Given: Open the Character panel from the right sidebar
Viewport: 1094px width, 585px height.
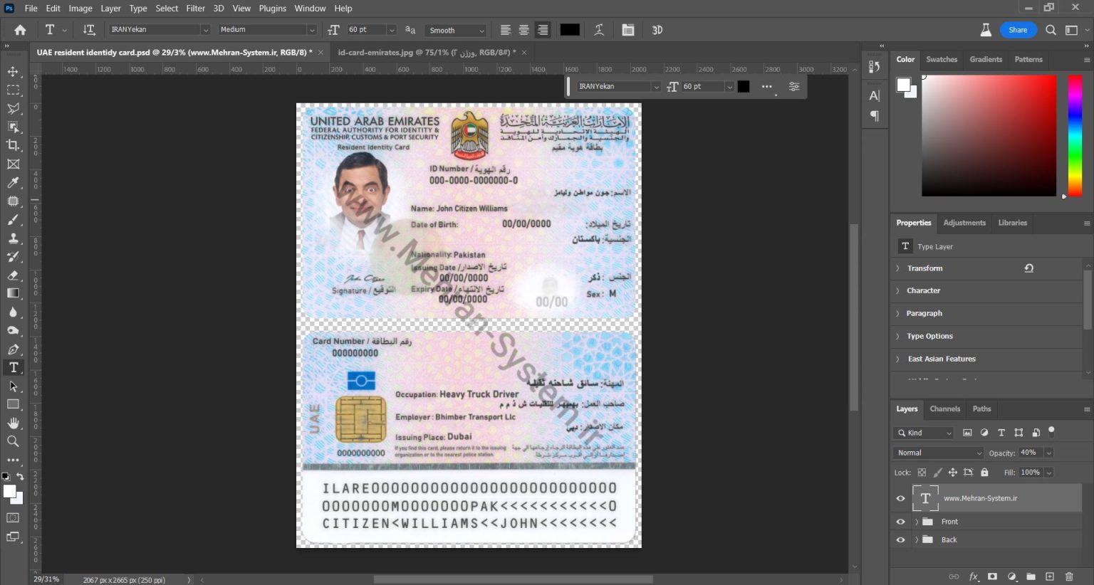Looking at the screenshot, I should pyautogui.click(x=875, y=95).
